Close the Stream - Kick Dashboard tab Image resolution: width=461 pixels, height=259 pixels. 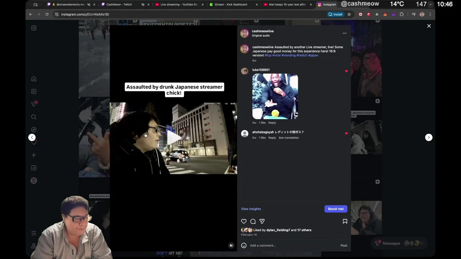tap(257, 5)
